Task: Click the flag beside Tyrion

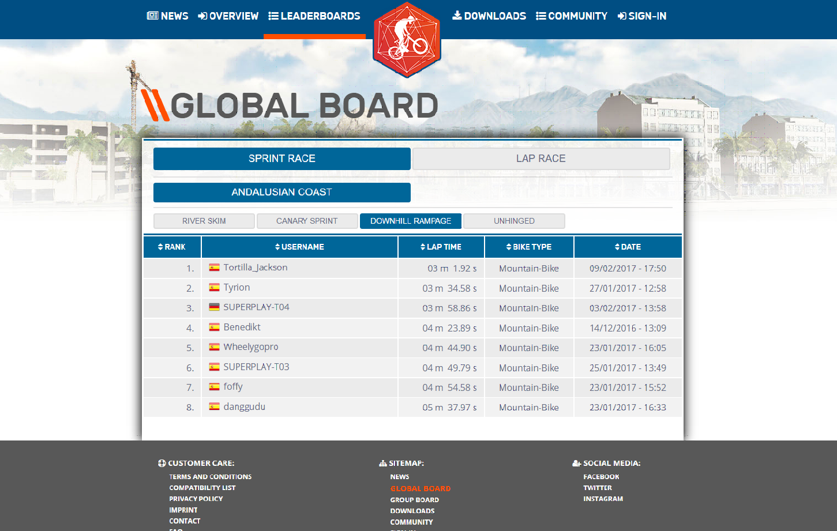Action: coord(214,287)
